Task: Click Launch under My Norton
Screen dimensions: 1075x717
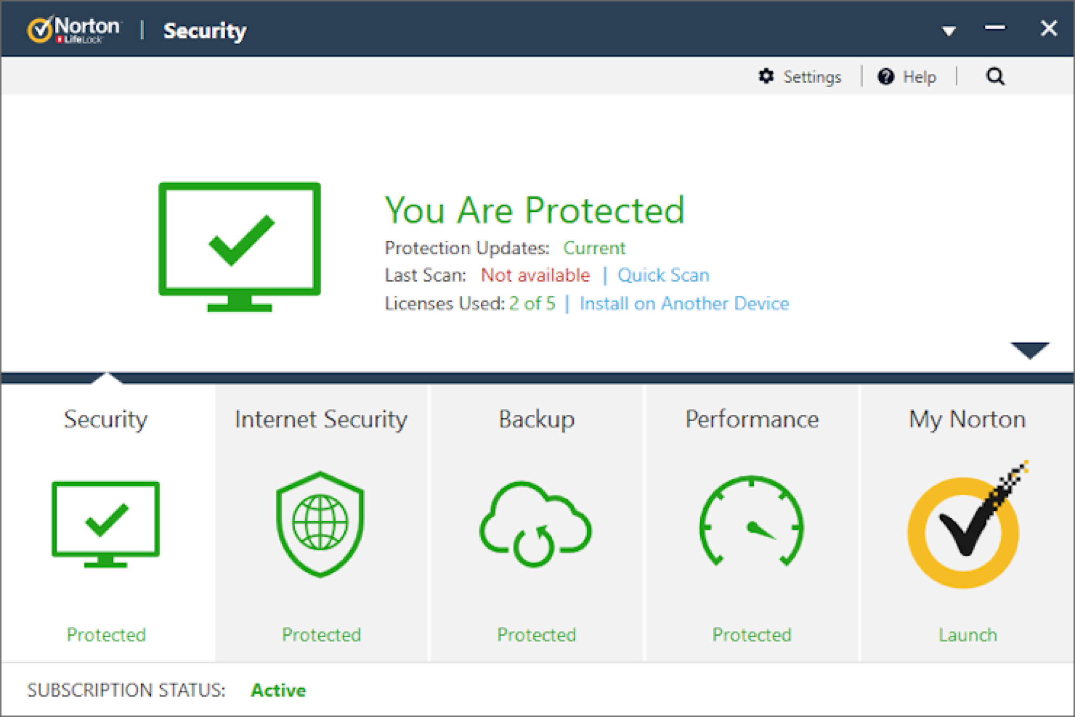Action: 967,635
